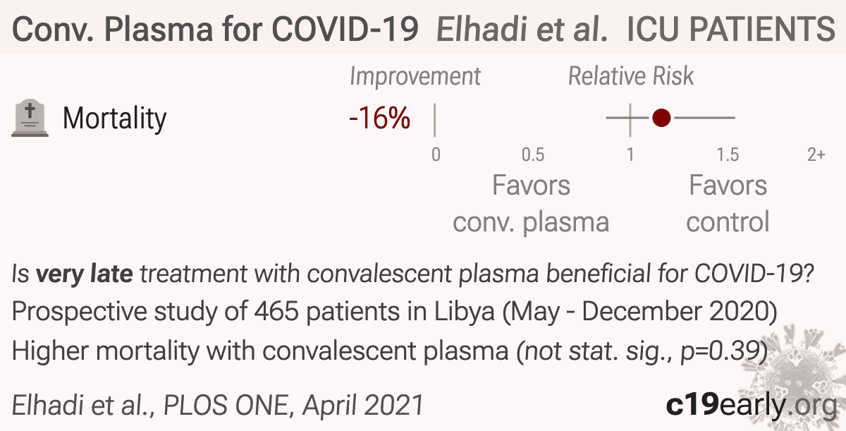Screen dimensions: 846x431
Task: Click the dark red relative risk dot
Action: pos(661,118)
